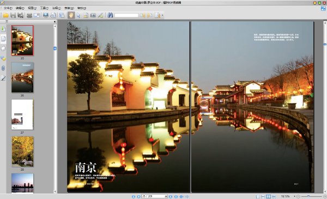The height and width of the screenshot is (199, 327).
Task: Select the arrow selection tool
Action: coord(78,15)
